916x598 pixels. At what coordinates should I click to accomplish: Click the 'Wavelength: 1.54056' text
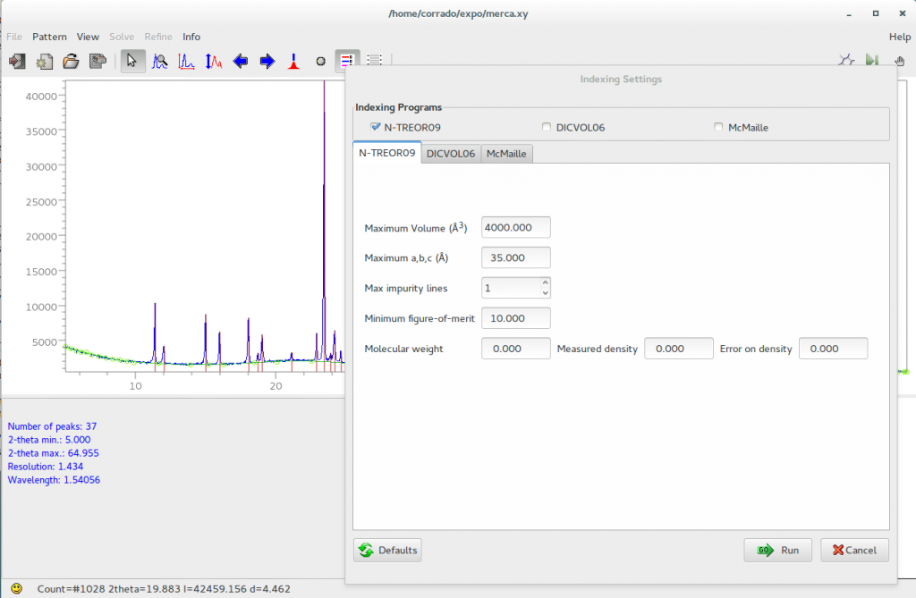tap(54, 480)
